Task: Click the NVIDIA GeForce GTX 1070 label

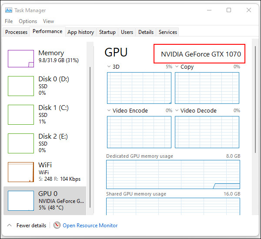Action: tap(201, 54)
